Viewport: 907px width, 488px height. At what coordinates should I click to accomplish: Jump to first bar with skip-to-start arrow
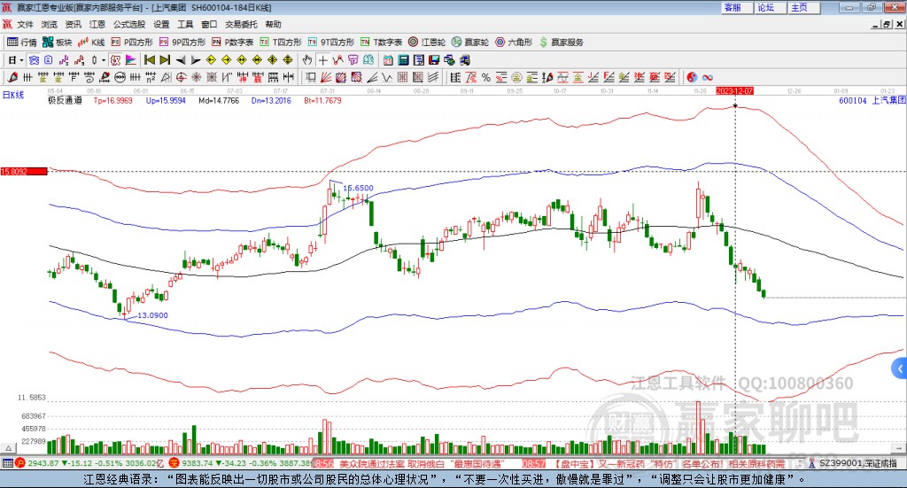150,60
